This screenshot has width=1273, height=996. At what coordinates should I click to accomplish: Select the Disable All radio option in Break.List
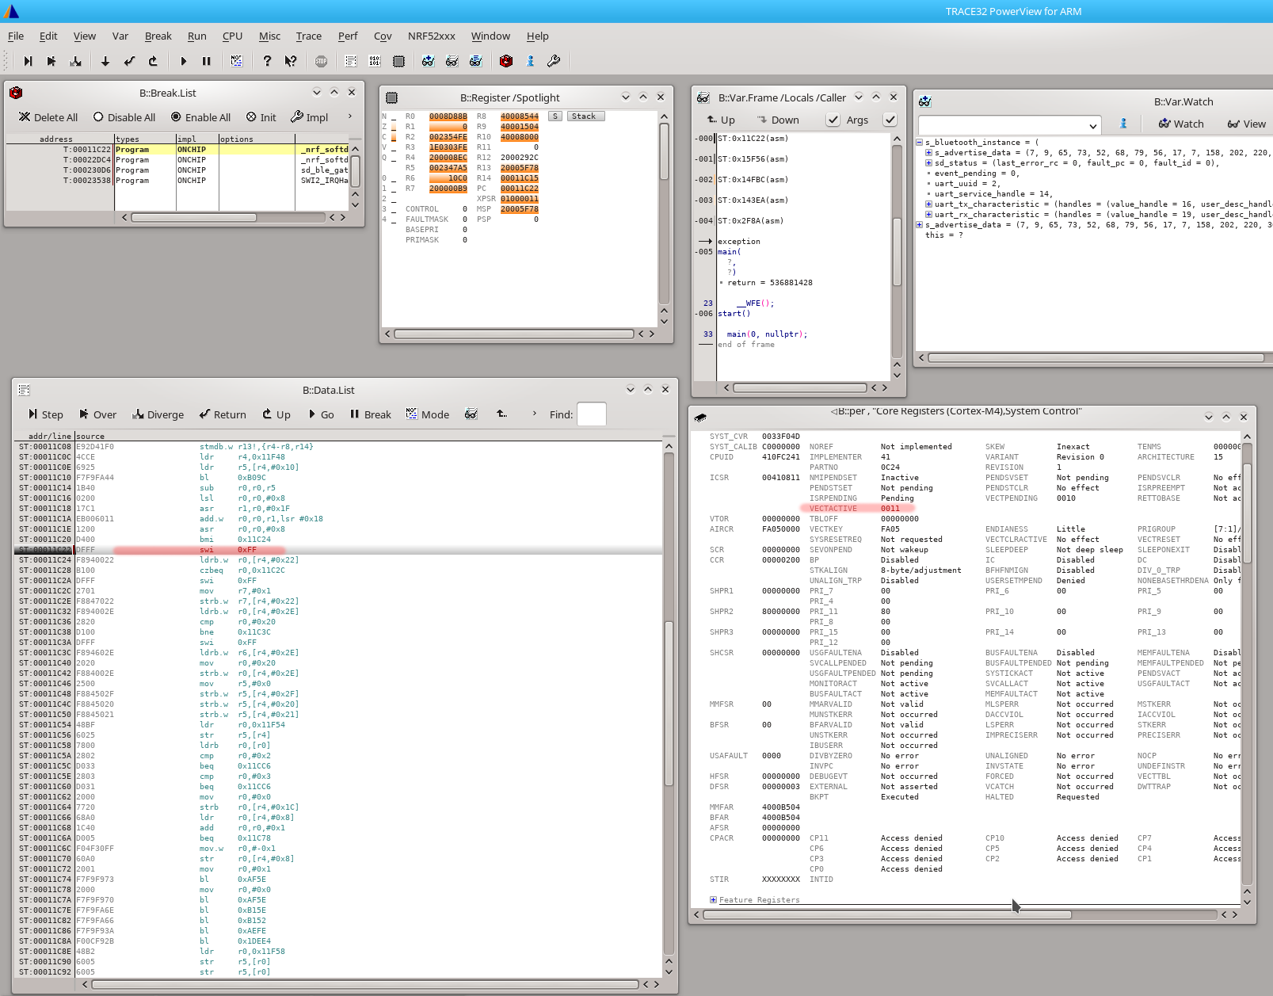(124, 117)
